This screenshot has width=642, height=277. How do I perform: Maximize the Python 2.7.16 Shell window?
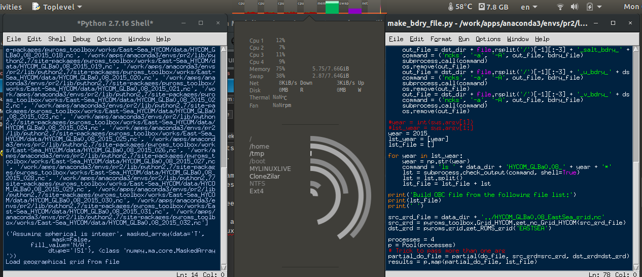pos(201,23)
